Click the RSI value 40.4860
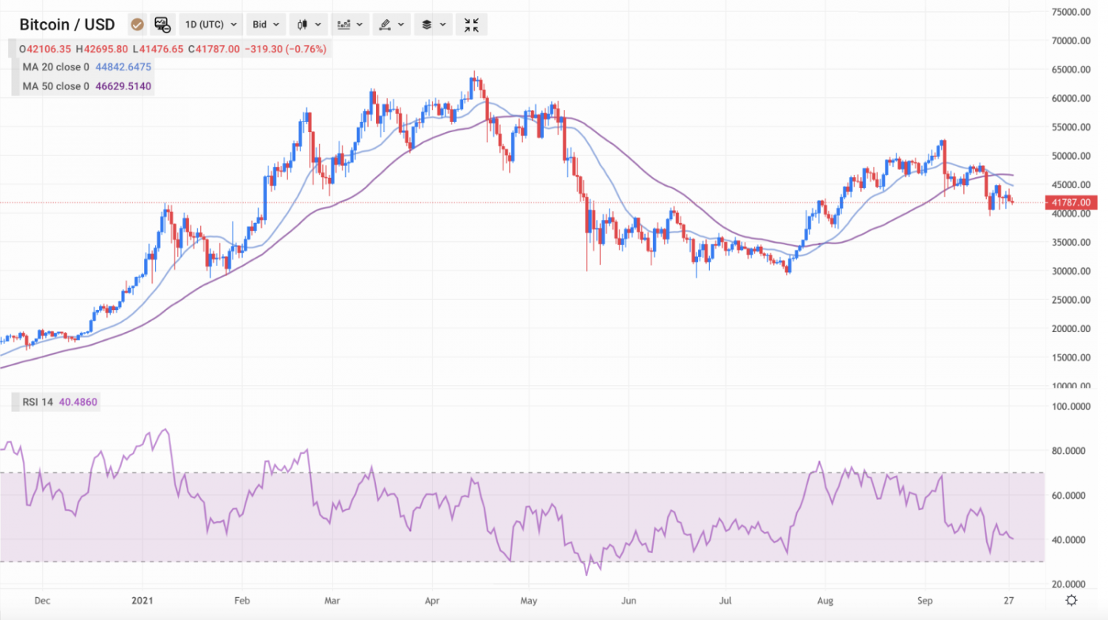The image size is (1108, 620). coord(78,402)
